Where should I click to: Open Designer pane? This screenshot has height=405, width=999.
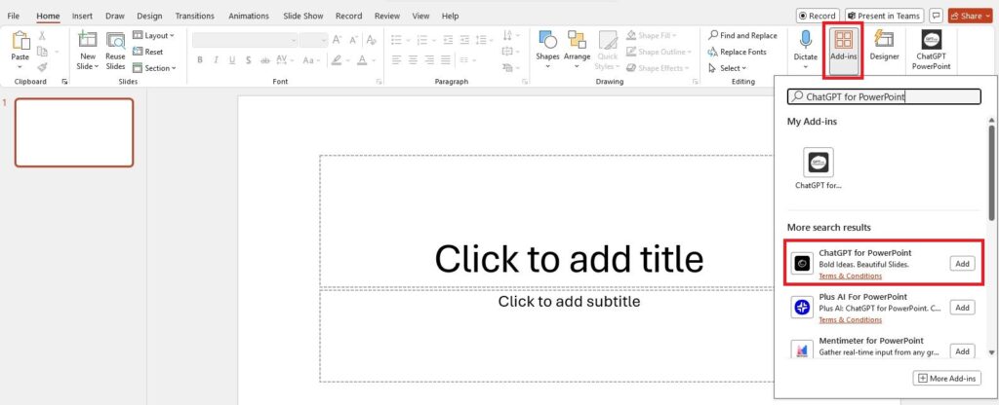coord(884,46)
